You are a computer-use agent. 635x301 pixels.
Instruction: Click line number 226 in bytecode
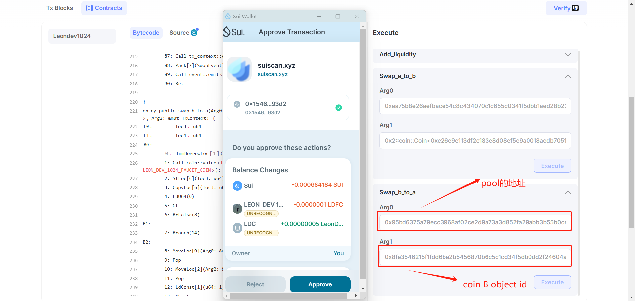pyautogui.click(x=134, y=163)
